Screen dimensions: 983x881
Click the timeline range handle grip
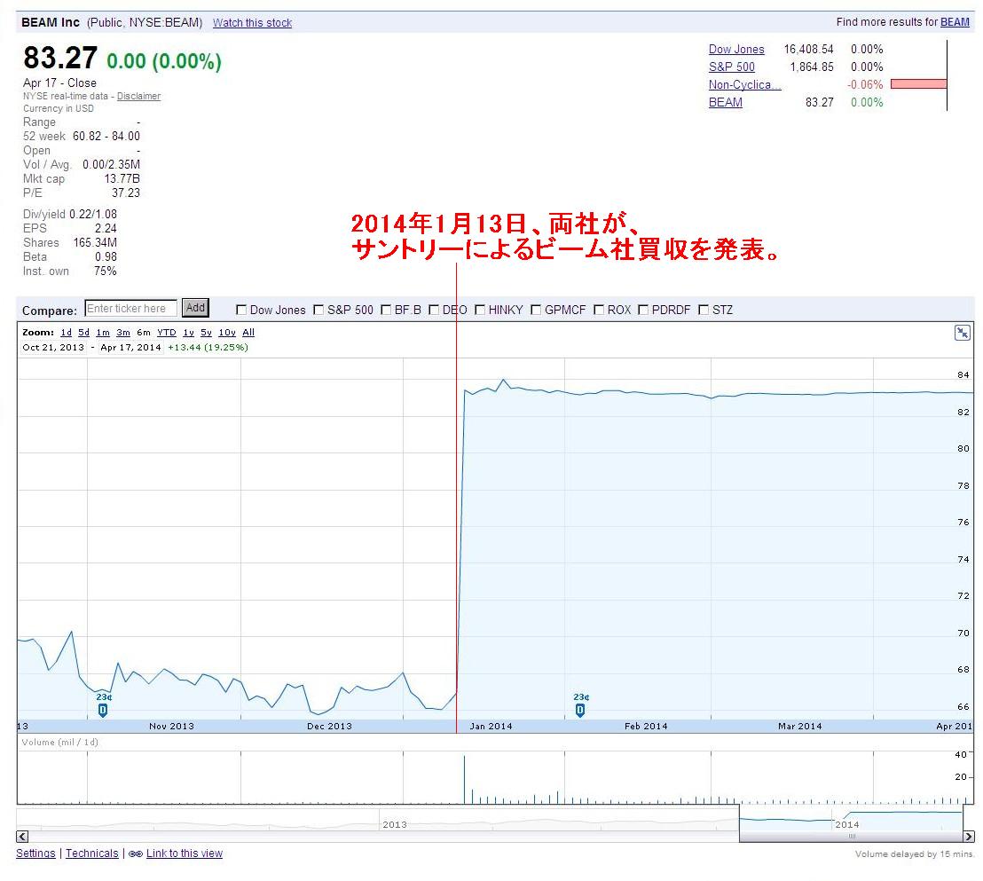(x=852, y=837)
